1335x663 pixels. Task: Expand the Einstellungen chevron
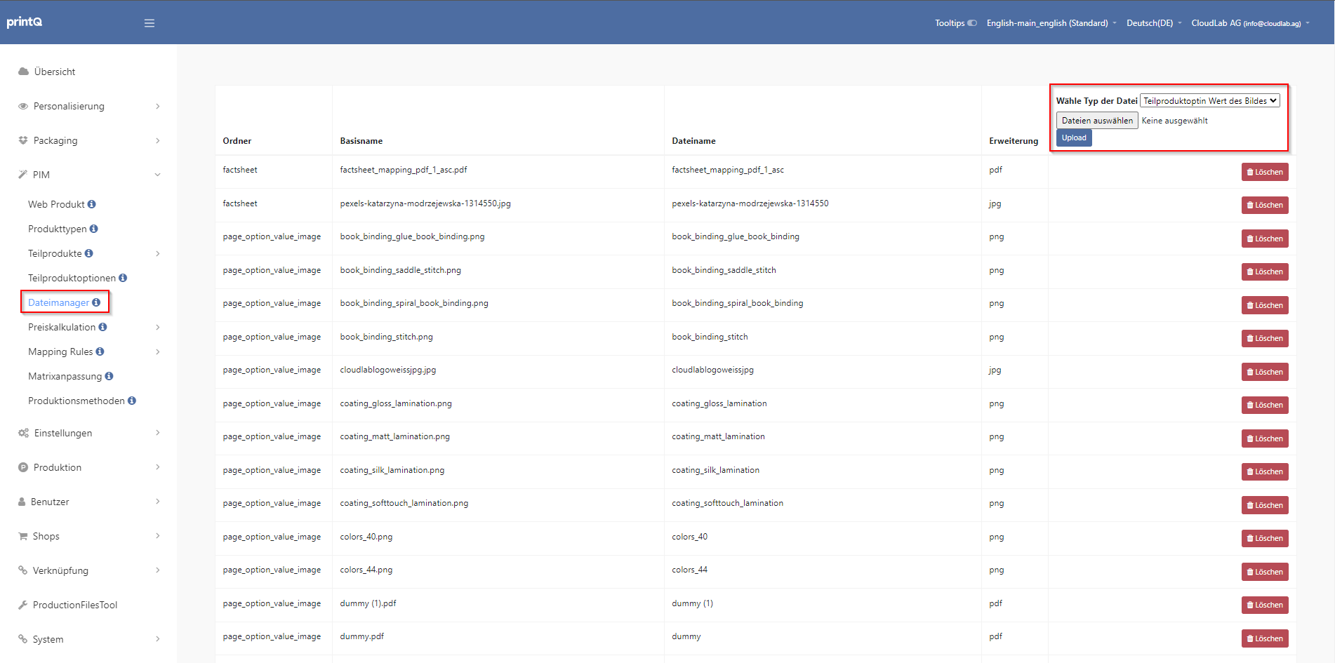pos(158,433)
